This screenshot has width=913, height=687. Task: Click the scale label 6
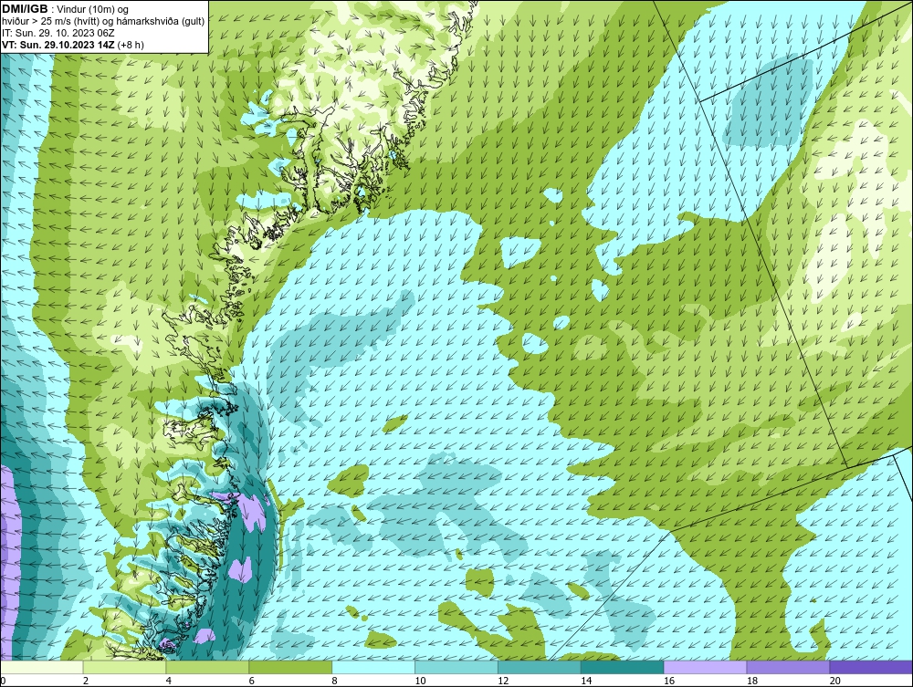(x=252, y=681)
